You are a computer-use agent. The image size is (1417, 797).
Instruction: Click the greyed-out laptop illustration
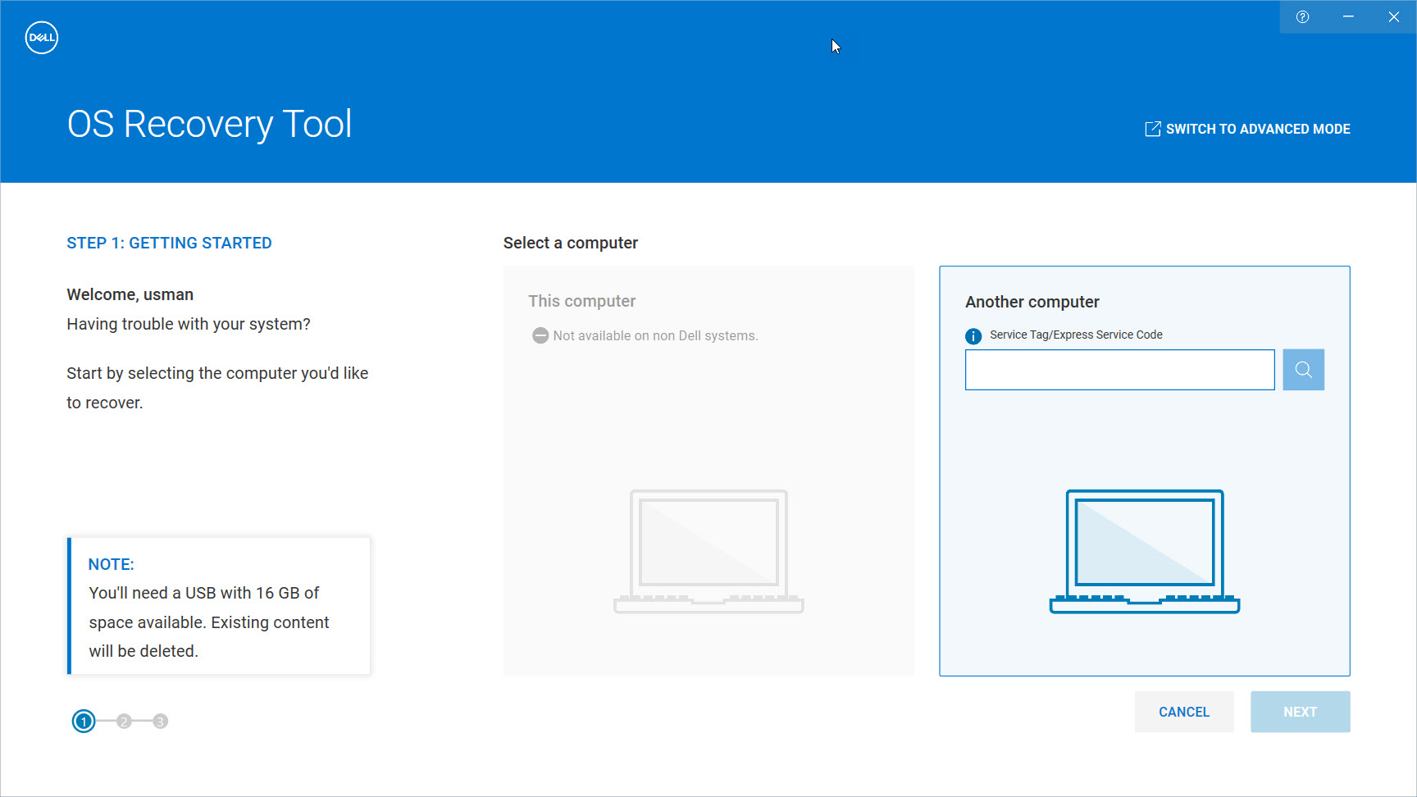(x=708, y=551)
